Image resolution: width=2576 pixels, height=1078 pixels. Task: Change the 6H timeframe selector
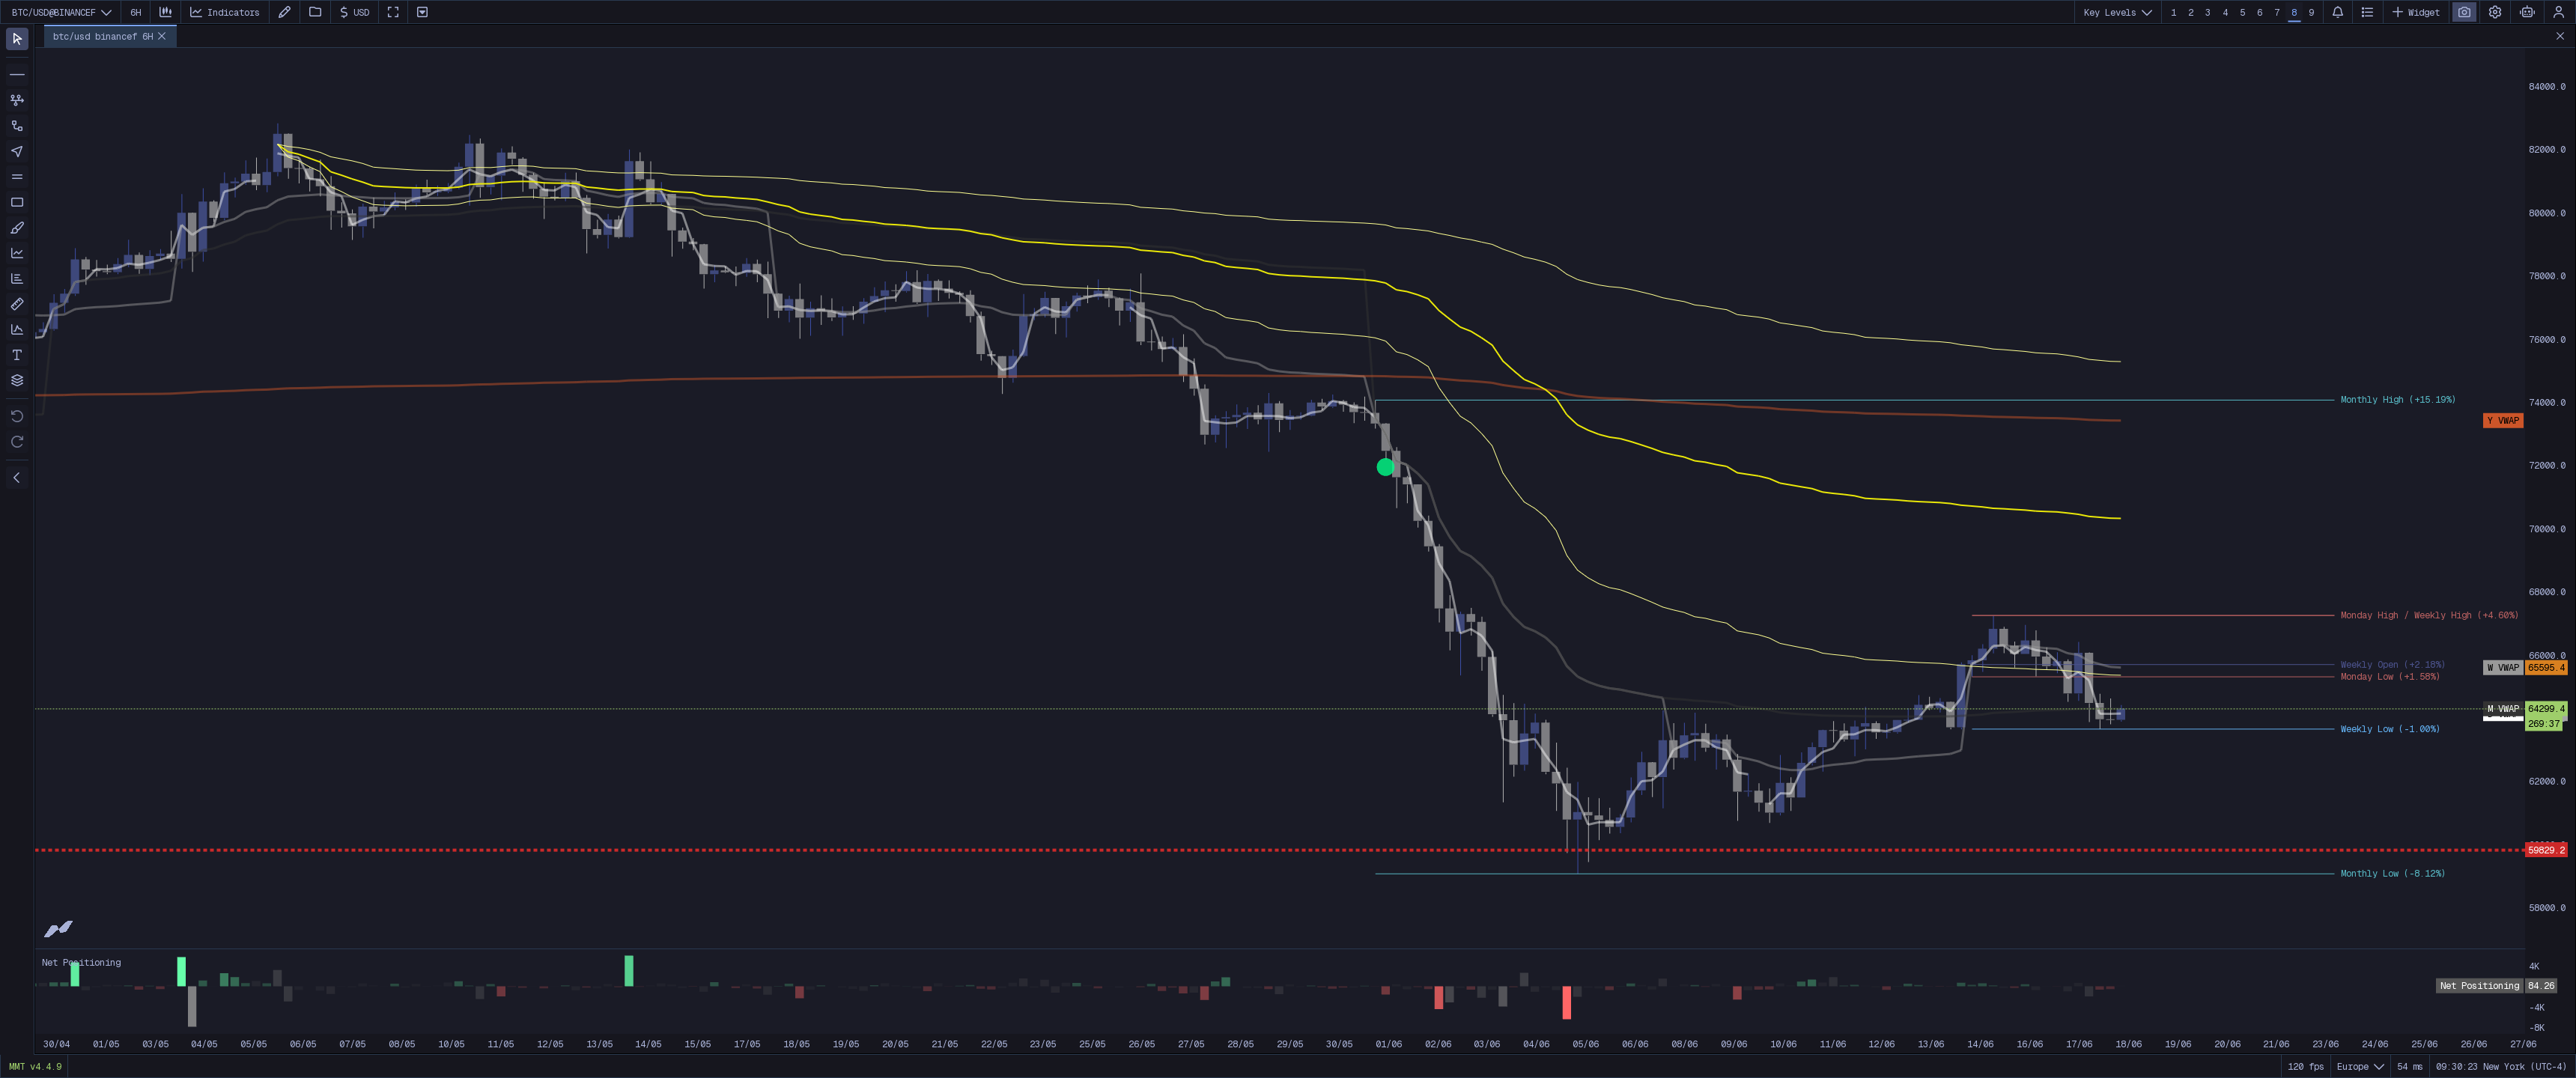click(136, 12)
